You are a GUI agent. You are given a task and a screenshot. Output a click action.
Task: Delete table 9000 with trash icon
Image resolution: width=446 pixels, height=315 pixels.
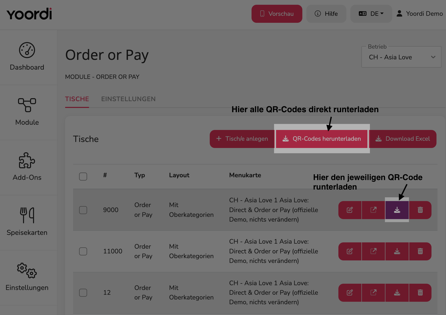pos(420,210)
